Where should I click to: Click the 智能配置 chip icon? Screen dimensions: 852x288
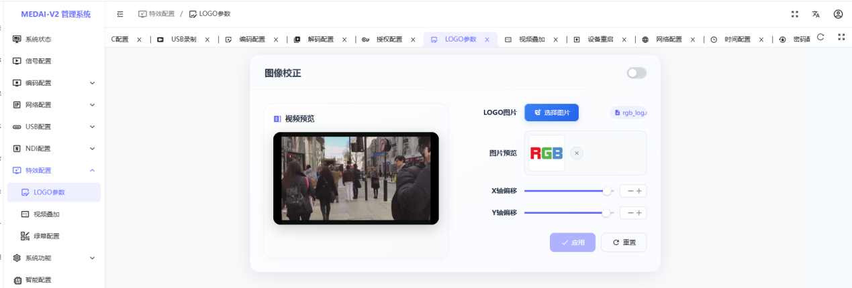17,280
